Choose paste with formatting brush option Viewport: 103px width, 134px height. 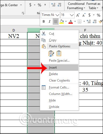[x=51, y=54]
